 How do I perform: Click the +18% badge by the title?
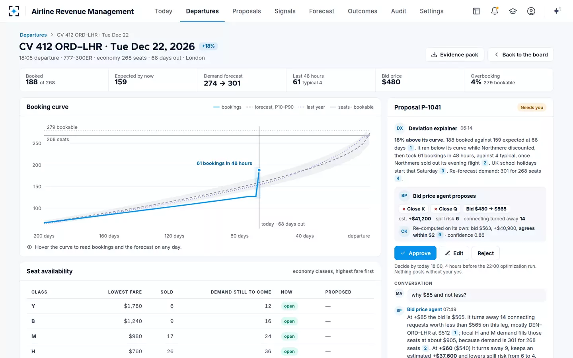[x=208, y=46]
